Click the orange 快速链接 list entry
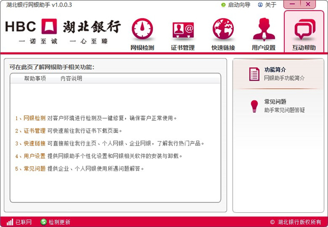The image size is (328, 227). click(x=34, y=143)
